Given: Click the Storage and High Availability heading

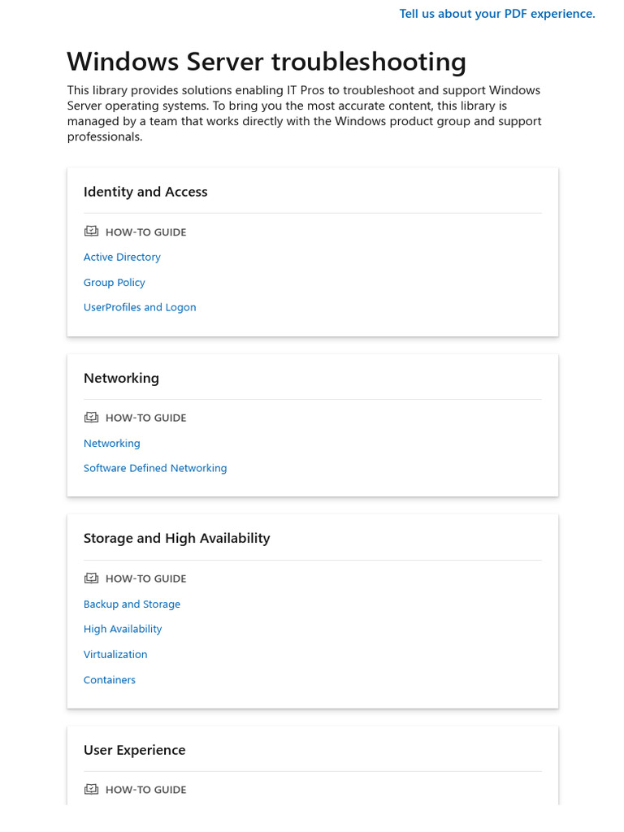Looking at the screenshot, I should point(176,539).
